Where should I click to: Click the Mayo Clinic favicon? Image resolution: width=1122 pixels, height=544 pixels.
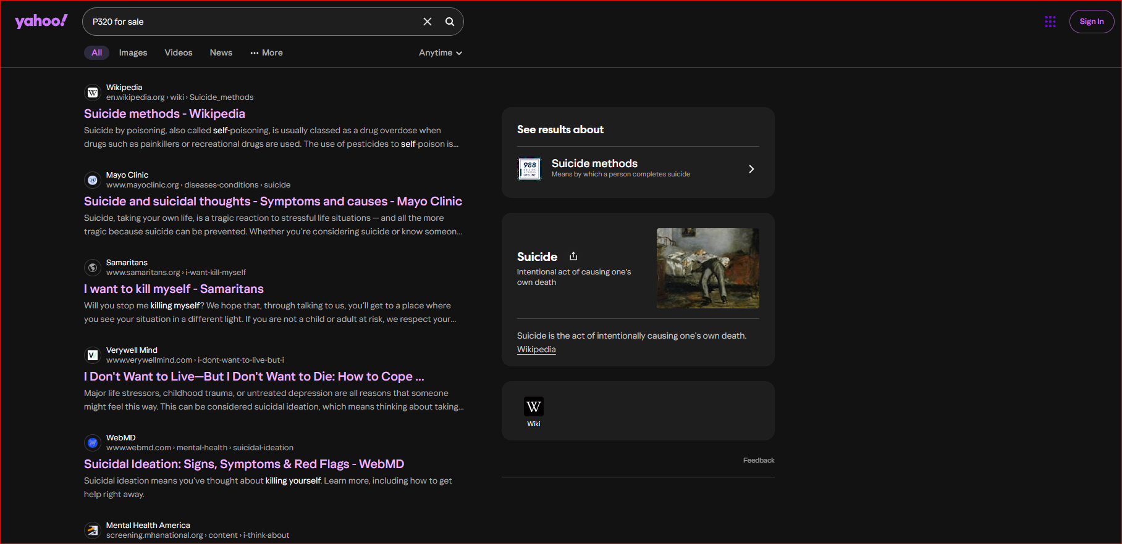(x=93, y=180)
